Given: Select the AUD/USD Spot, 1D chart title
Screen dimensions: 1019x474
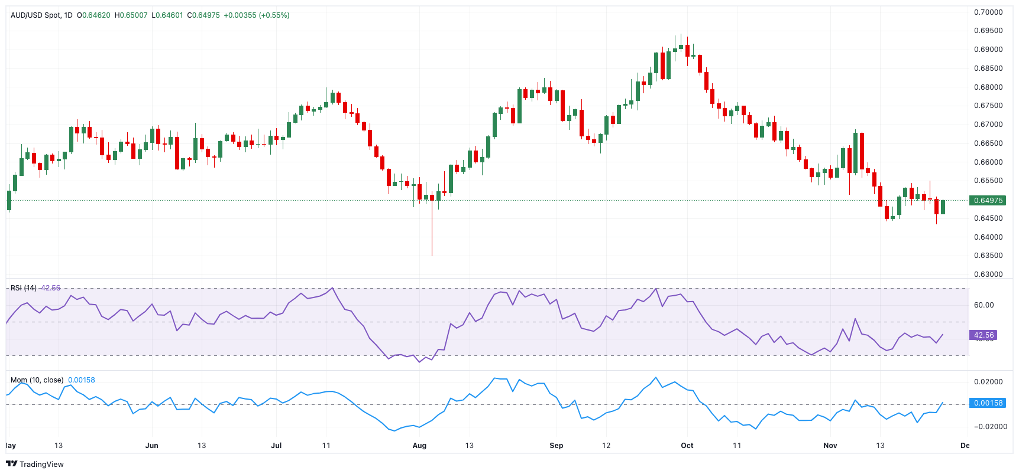Looking at the screenshot, I should coord(41,15).
